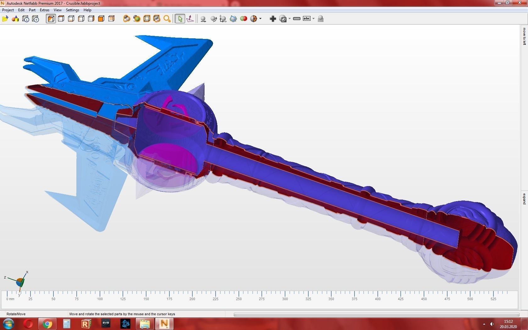Select the left view cube
528x330 pixels.
[x=81, y=19]
